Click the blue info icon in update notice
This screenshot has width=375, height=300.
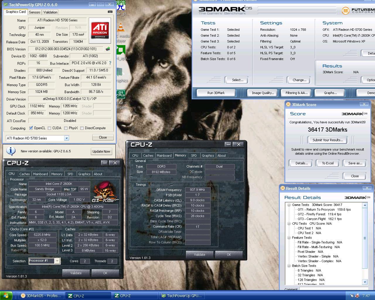click(x=11, y=151)
